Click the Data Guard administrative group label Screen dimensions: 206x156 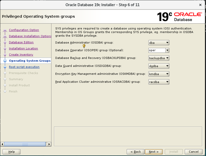[x=88, y=66]
